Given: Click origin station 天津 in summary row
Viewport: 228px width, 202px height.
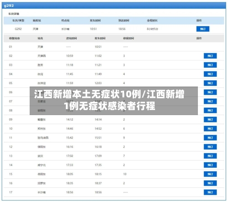Looking at the screenshot, I should (36, 29).
